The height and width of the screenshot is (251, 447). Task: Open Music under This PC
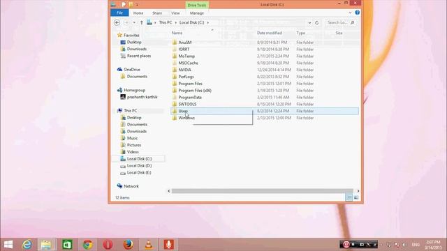click(x=132, y=138)
